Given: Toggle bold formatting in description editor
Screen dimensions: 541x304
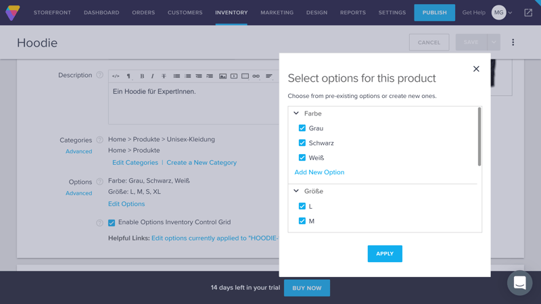Looking at the screenshot, I should click(142, 76).
